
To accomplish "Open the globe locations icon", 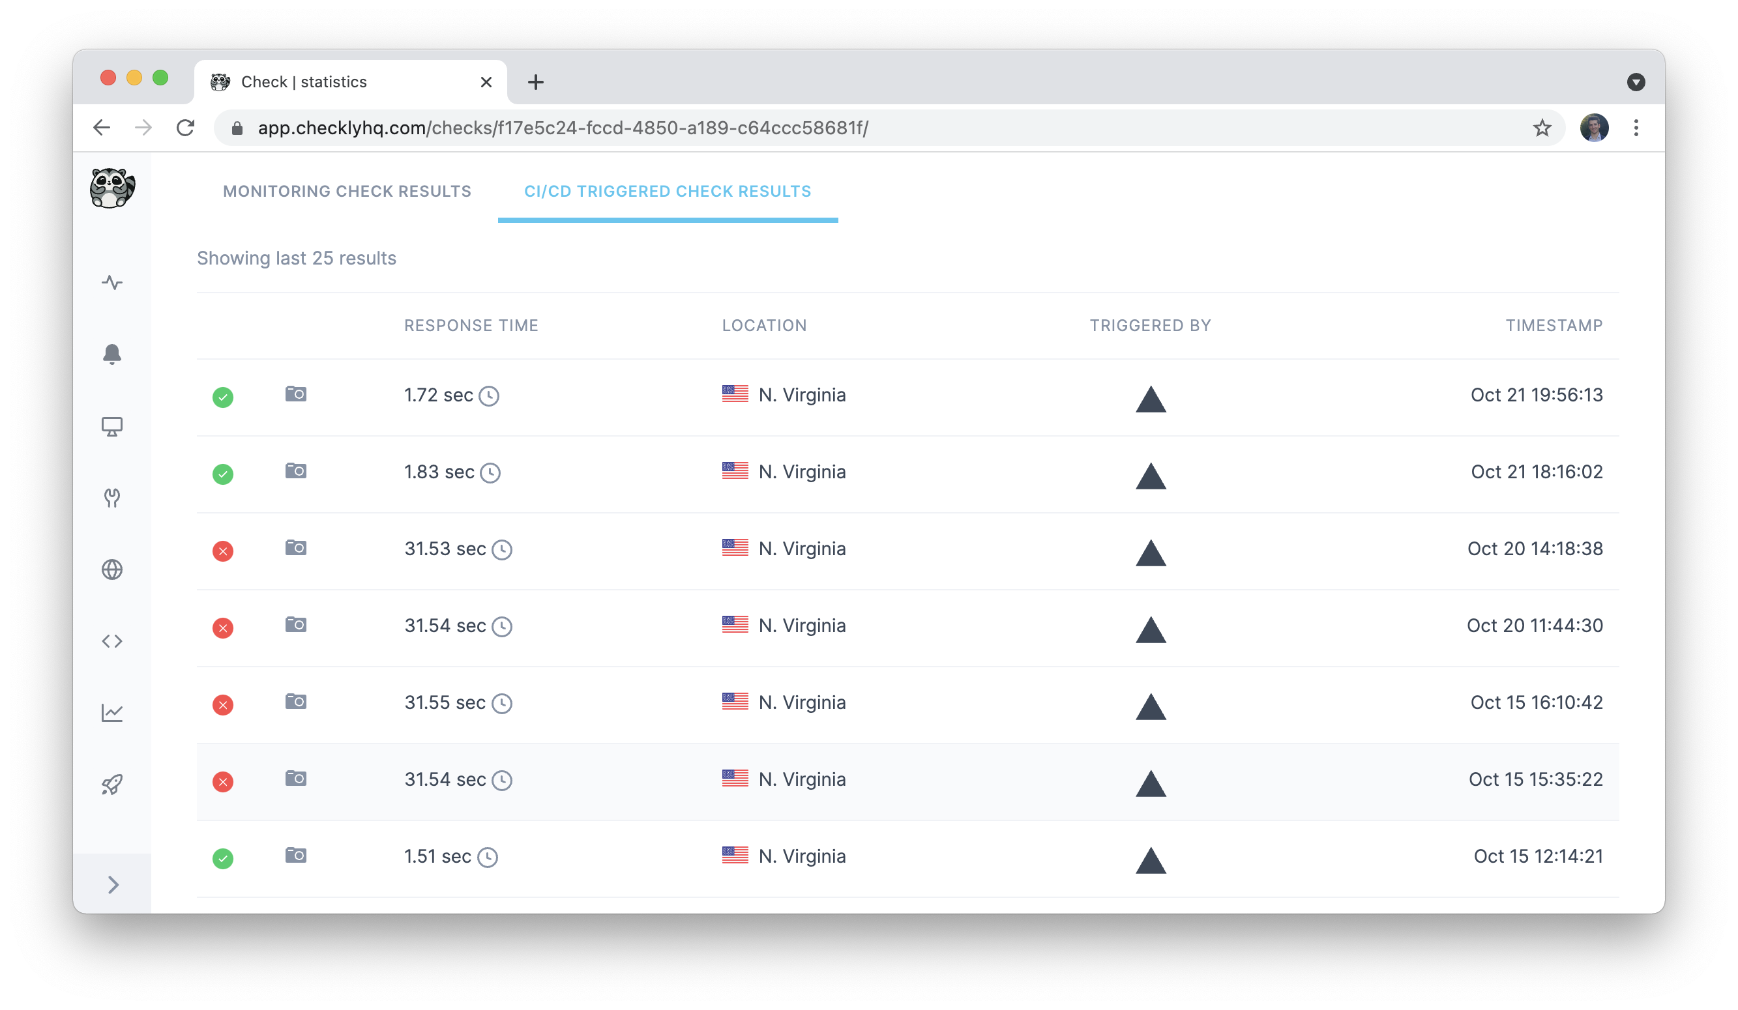I will tap(112, 570).
